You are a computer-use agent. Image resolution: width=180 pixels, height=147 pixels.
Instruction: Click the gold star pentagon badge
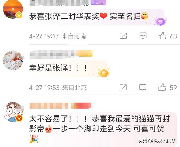pyautogui.click(x=104, y=73)
